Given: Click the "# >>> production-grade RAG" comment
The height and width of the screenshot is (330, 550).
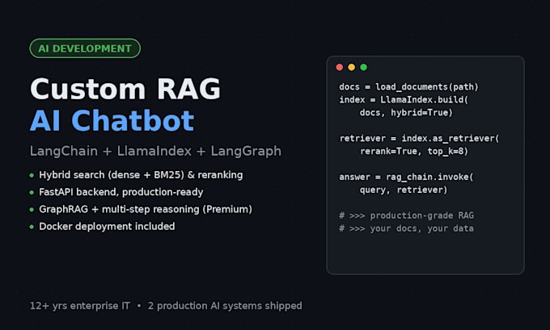Looking at the screenshot, I should tap(406, 215).
